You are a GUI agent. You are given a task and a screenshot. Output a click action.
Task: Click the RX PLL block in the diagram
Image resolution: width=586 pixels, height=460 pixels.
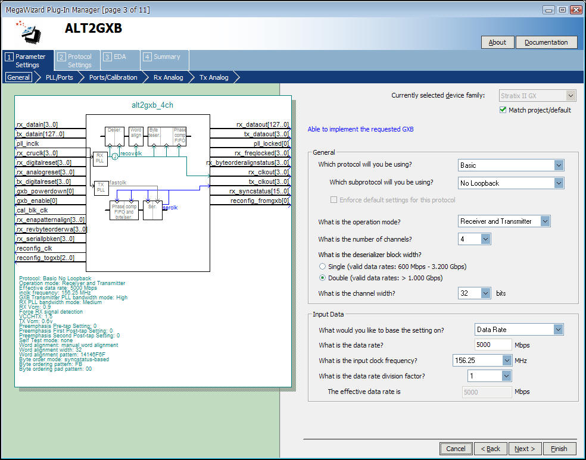[100, 159]
